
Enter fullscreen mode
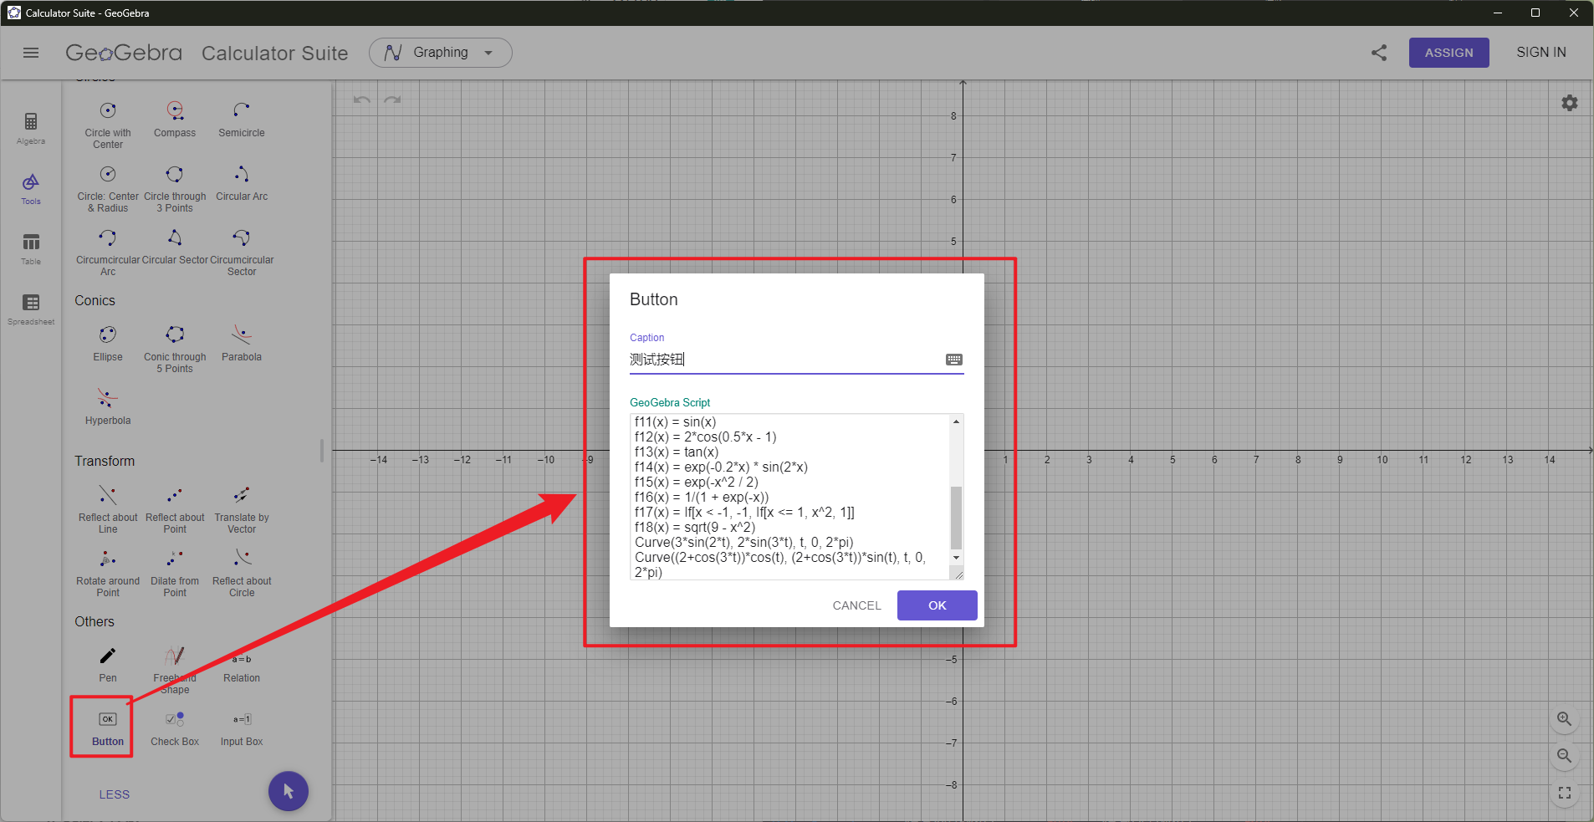[1565, 793]
